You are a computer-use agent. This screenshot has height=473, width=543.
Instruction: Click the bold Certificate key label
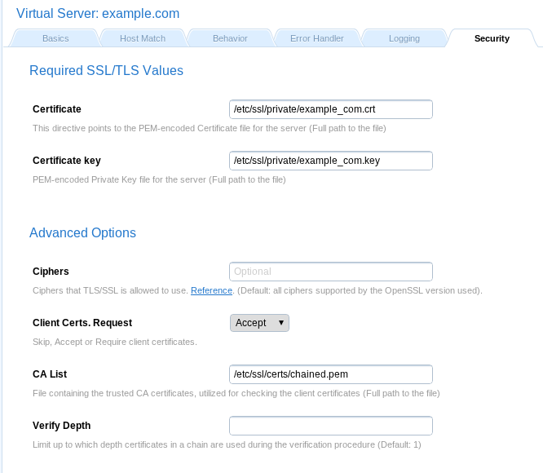pyautogui.click(x=67, y=161)
